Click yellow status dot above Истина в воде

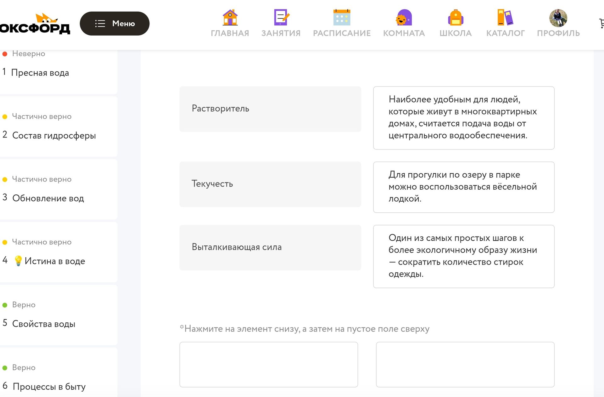pos(5,242)
